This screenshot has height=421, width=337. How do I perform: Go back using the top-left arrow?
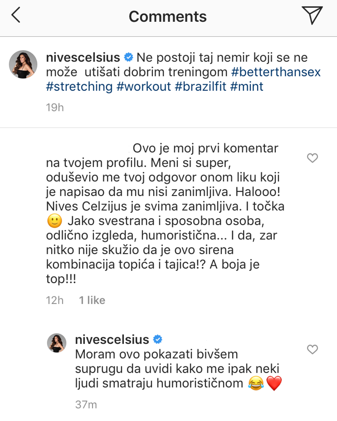point(16,16)
